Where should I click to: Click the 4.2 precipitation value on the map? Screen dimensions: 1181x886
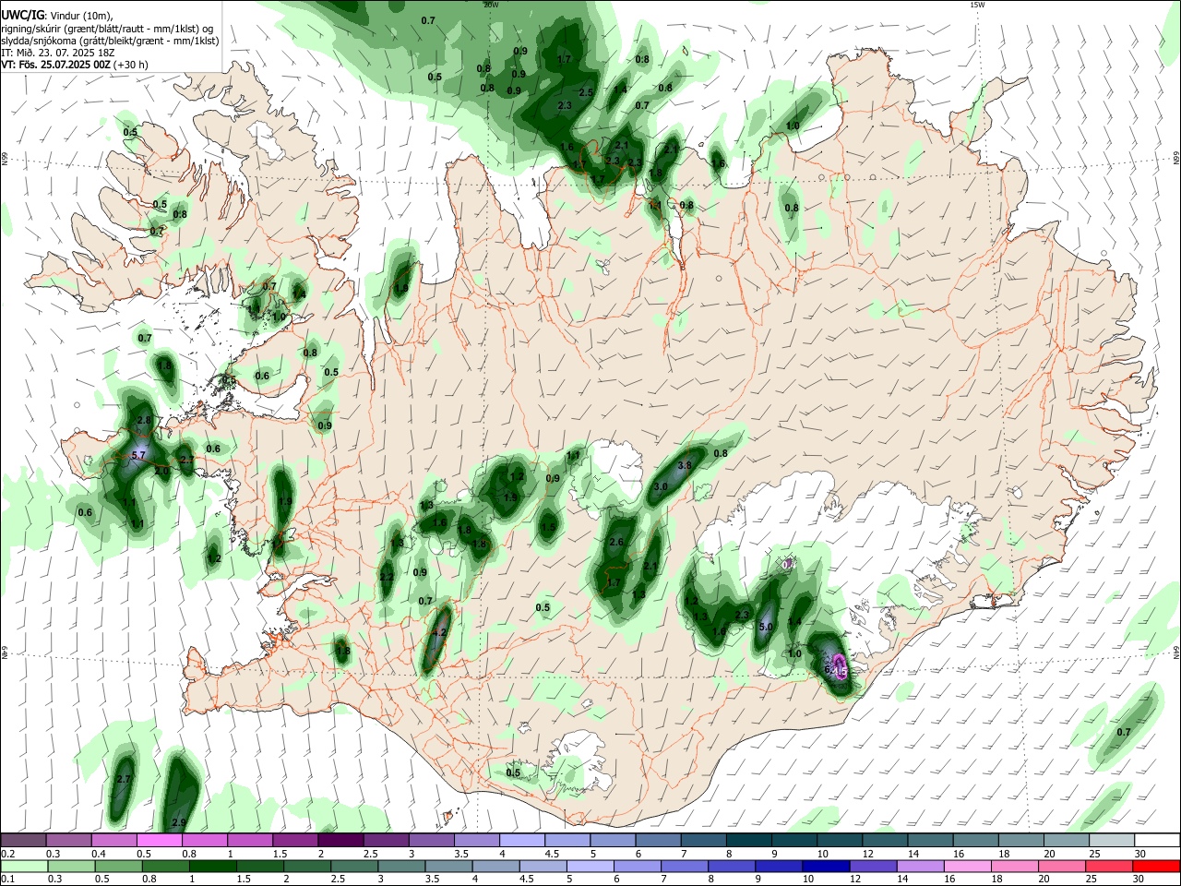(x=439, y=633)
